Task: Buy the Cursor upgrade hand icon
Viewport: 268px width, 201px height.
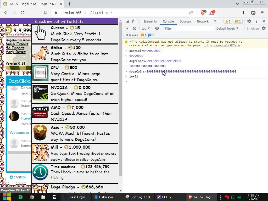Action: coord(40,33)
